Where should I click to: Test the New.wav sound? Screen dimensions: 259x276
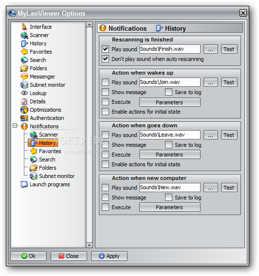(x=229, y=187)
